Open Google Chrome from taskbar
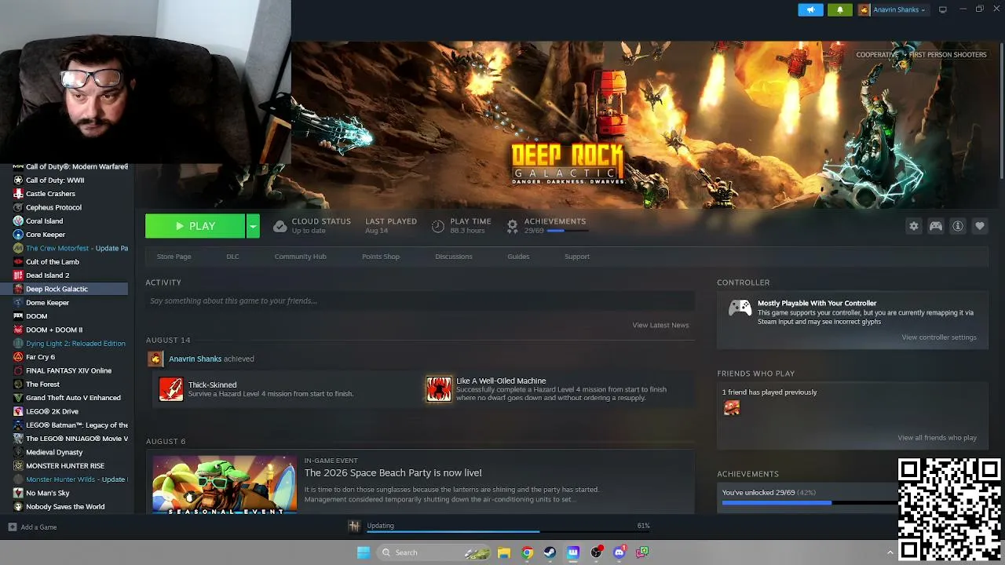 pyautogui.click(x=528, y=552)
